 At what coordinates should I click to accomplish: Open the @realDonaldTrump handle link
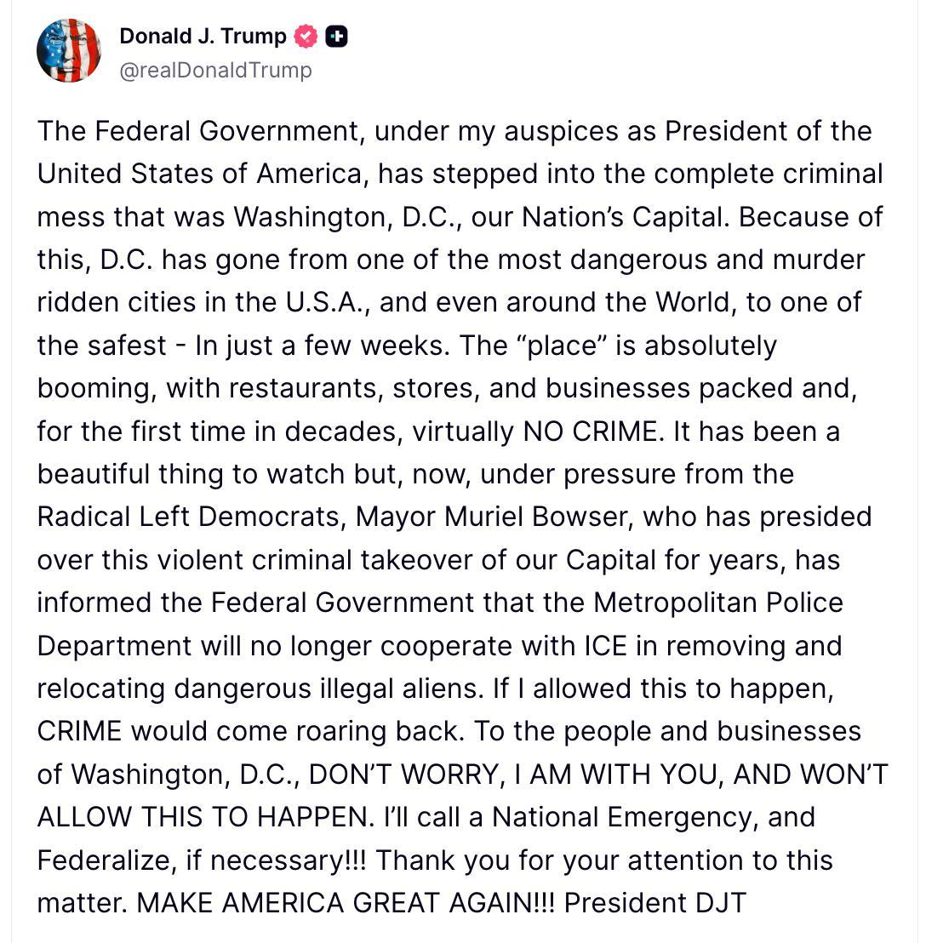215,70
